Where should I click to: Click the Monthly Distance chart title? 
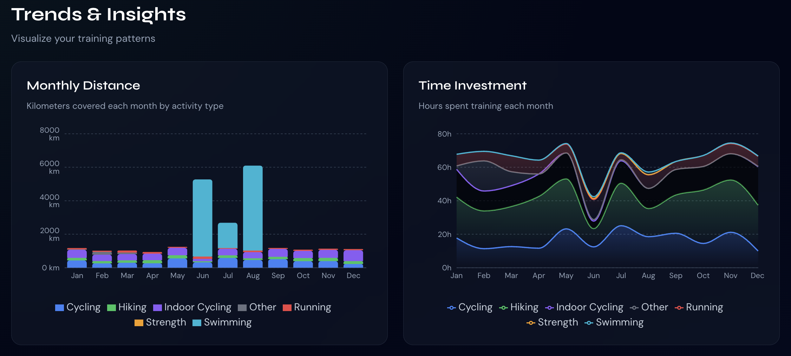(x=83, y=86)
